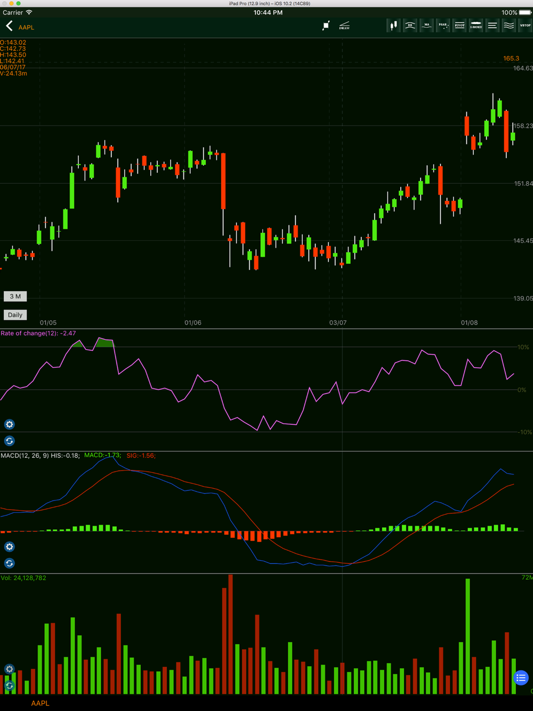Image resolution: width=533 pixels, height=711 pixels.
Task: Tap the 06/07/17 date readout
Action: [x=13, y=67]
